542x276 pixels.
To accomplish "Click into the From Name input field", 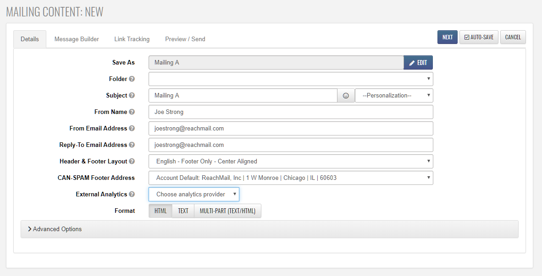I will (x=291, y=112).
